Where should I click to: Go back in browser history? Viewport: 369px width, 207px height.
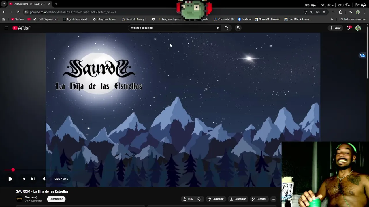coord(4,12)
